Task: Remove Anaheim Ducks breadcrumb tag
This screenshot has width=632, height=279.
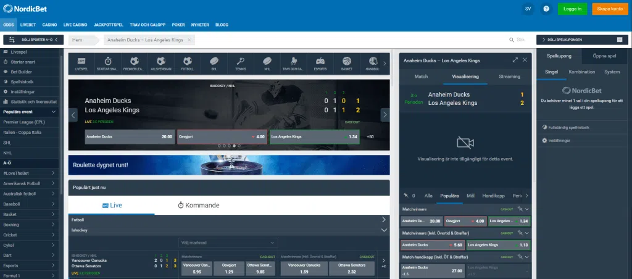Action: click(x=189, y=40)
